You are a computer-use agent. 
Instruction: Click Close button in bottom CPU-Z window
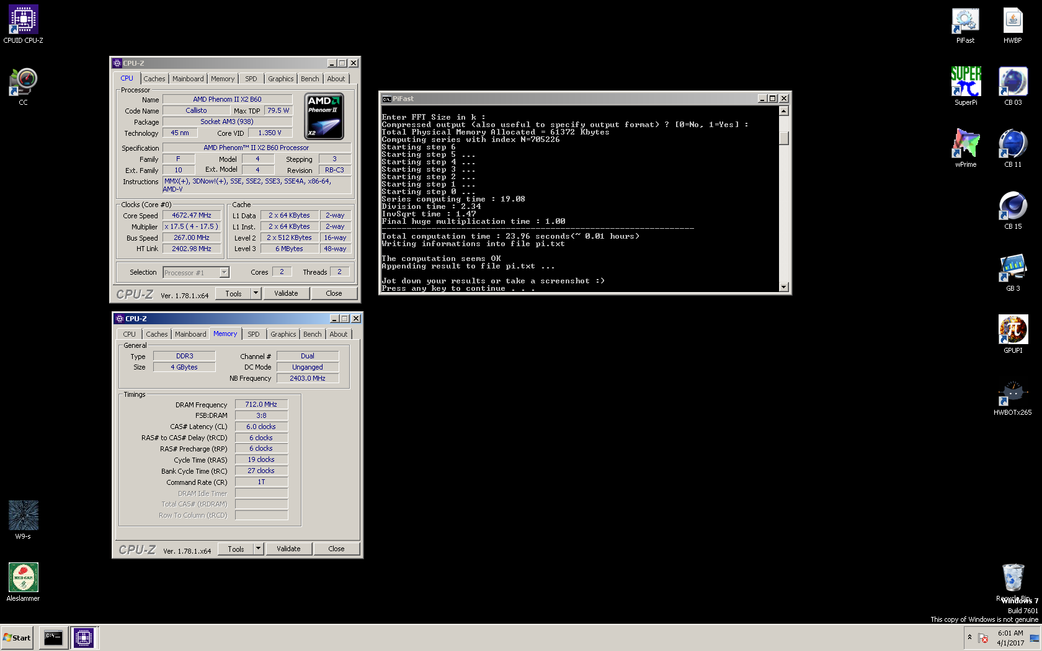(336, 549)
